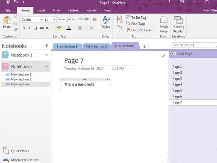Open the Help question mark
Image resolution: width=217 pixels, height=163 pixels.
click(170, 2)
